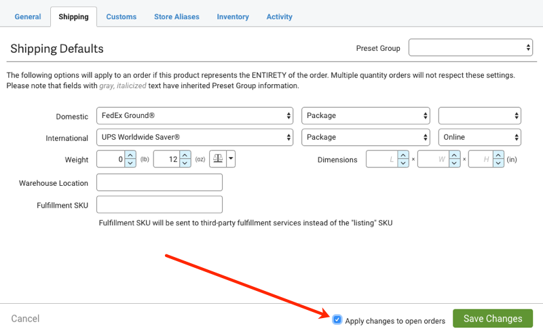Switch to the Inventory tab
Viewport: 543px width, 333px height.
pyautogui.click(x=233, y=16)
